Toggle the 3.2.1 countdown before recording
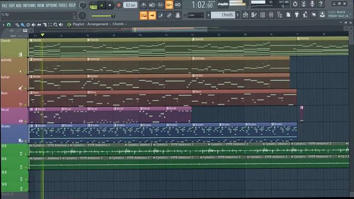 pos(160,5)
